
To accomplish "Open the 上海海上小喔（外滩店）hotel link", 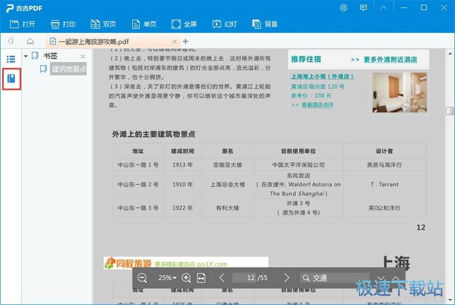I will tap(323, 77).
